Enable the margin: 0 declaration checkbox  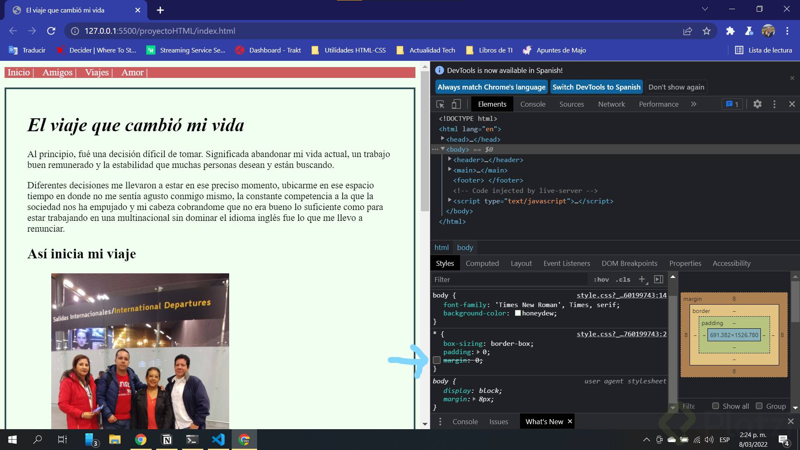point(437,360)
